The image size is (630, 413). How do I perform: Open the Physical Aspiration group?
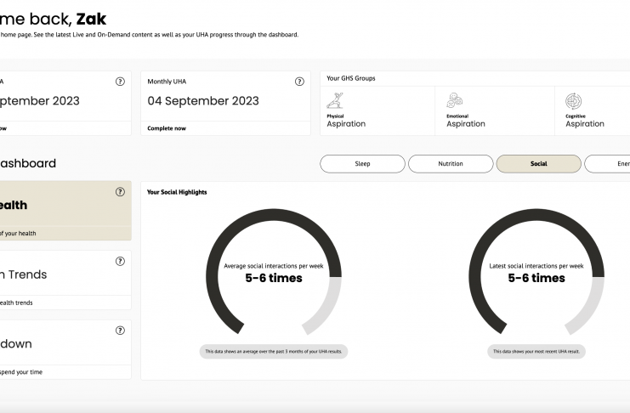click(x=377, y=110)
